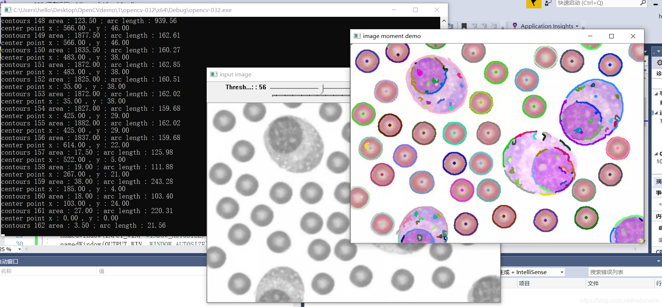This screenshot has height=307, width=662.
Task: Click the console window title path
Action: pos(123,10)
